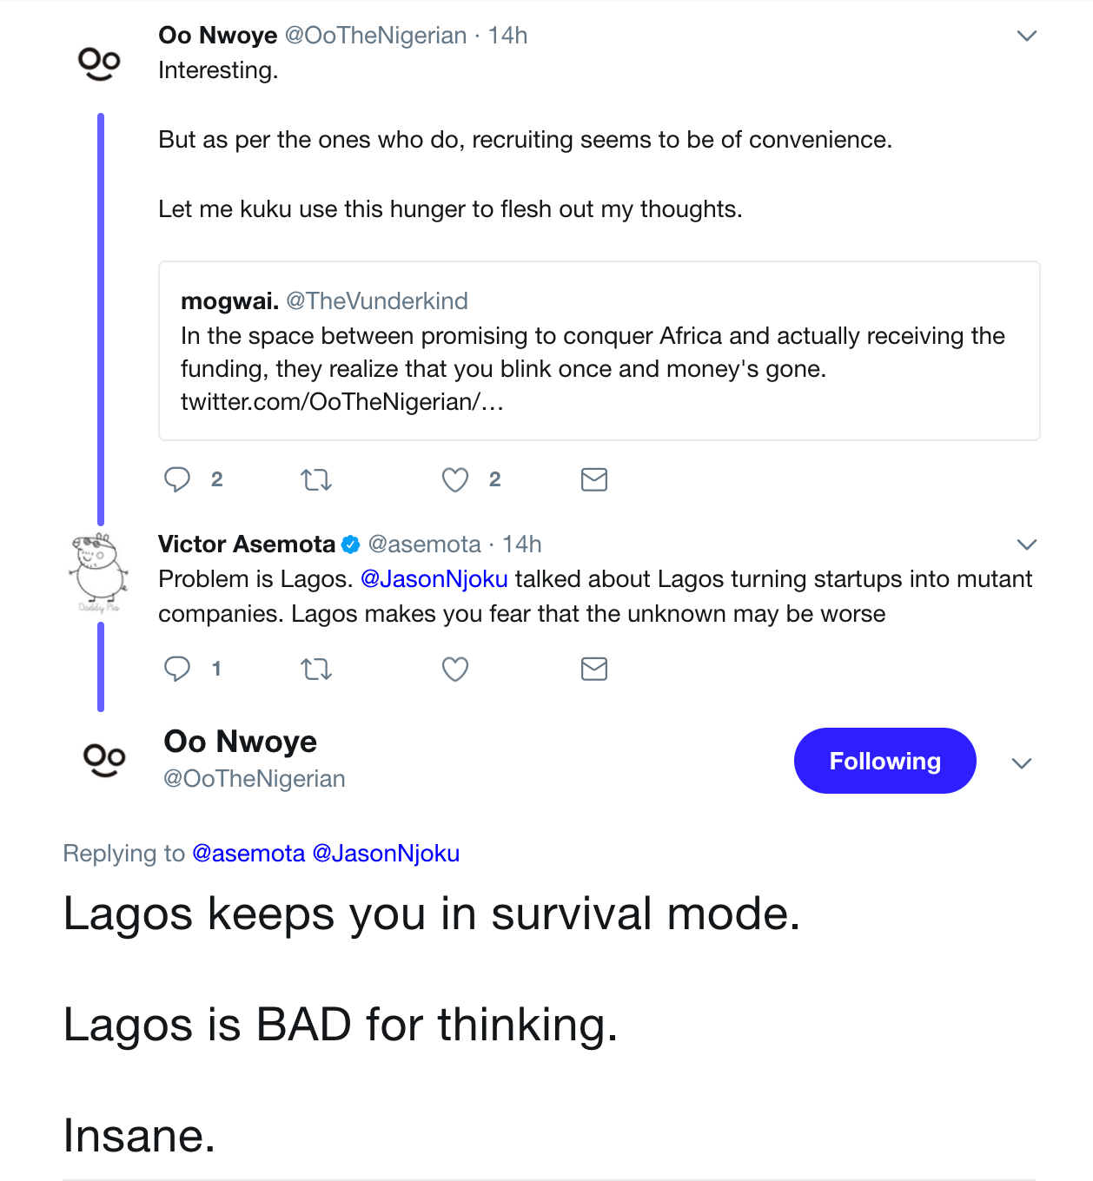Retweet Victor Asemota's tweet
Viewport: 1093px width, 1181px height.
(316, 669)
